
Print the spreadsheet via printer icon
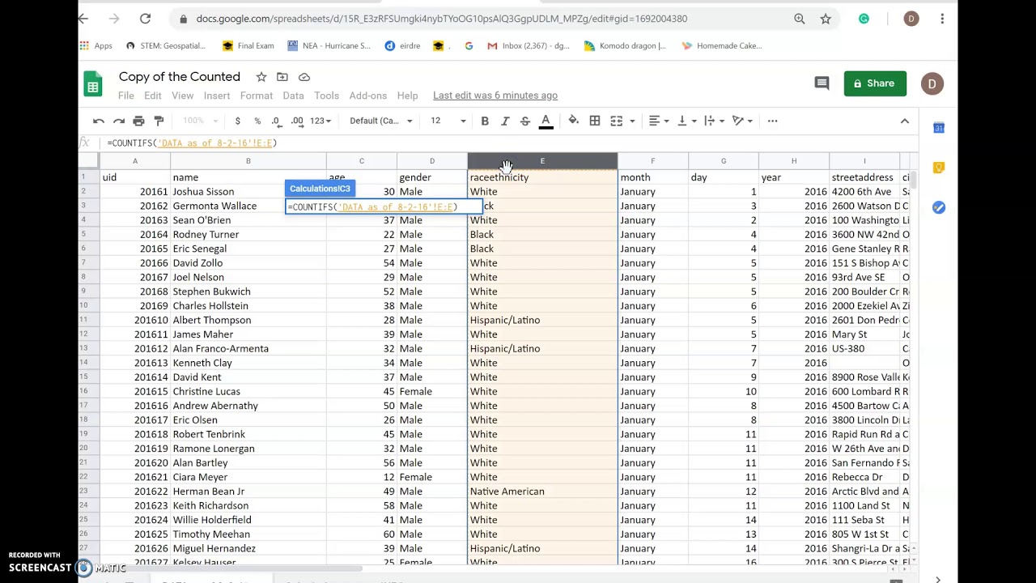click(x=138, y=121)
